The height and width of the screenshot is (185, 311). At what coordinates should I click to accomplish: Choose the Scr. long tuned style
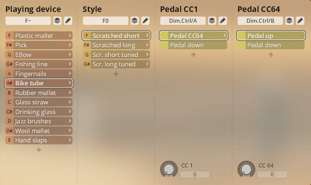(116, 64)
